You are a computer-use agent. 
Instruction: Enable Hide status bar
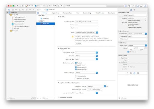pyautogui.click(x=76, y=76)
